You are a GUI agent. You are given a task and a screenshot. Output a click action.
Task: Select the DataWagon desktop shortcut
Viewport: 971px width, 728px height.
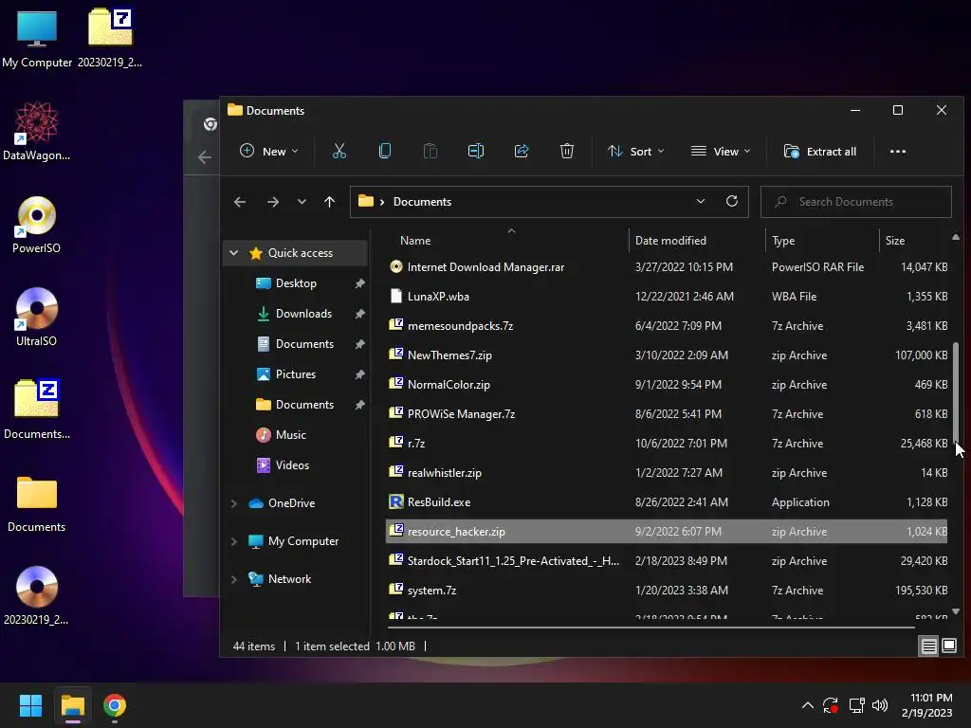37,131
